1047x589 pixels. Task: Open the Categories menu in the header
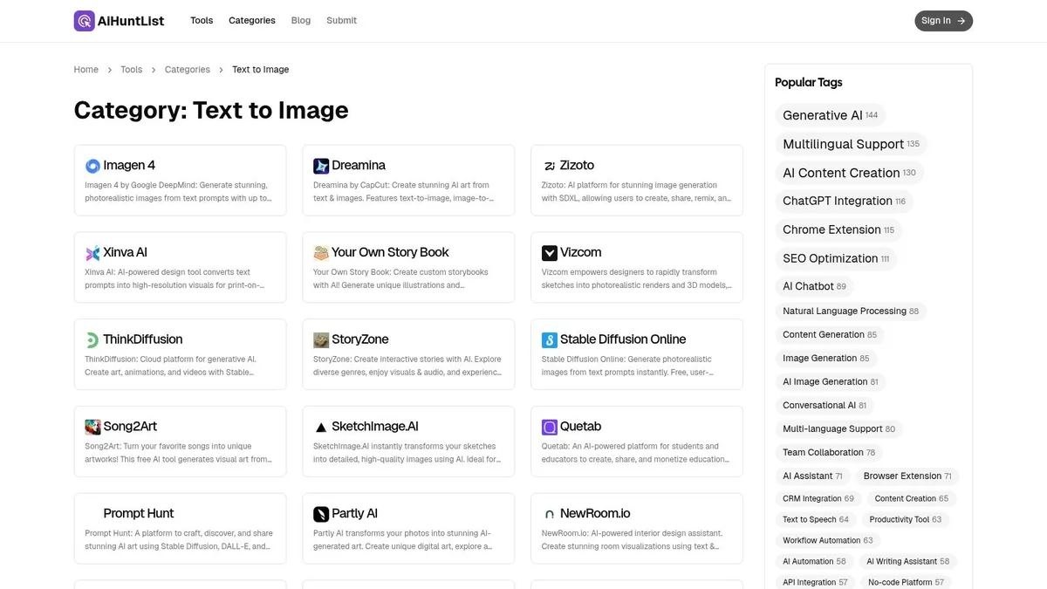[252, 21]
